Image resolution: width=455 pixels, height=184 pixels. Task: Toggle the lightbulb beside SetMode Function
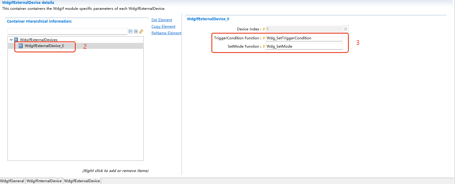coord(264,46)
